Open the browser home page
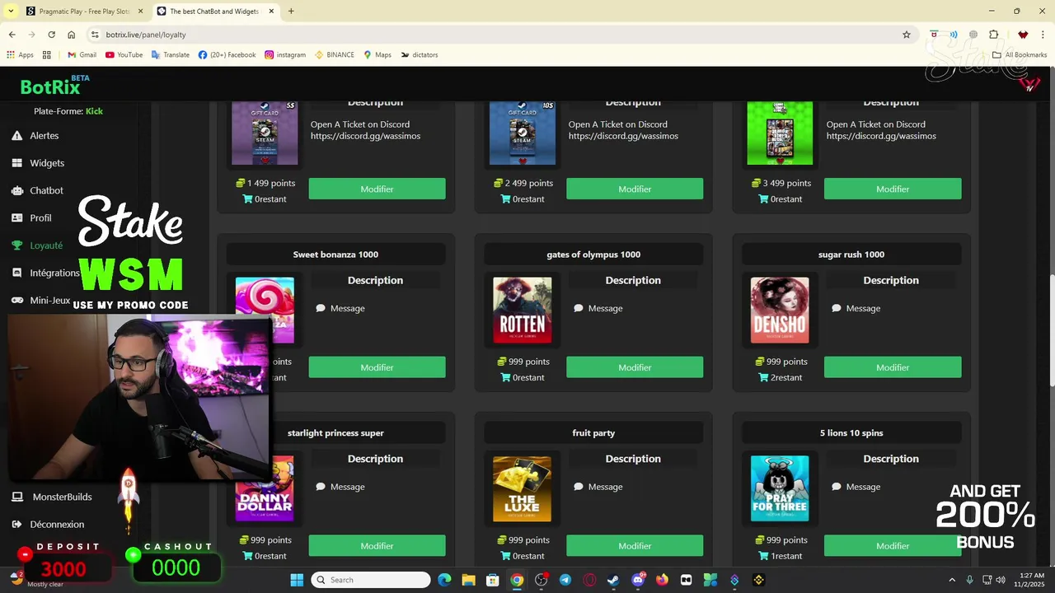The image size is (1055, 593). coord(72,35)
